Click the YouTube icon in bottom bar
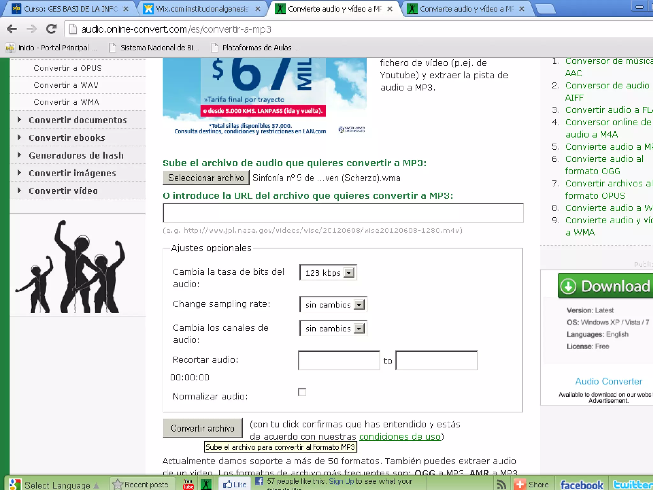Viewport: 653px width, 490px height. [x=188, y=484]
